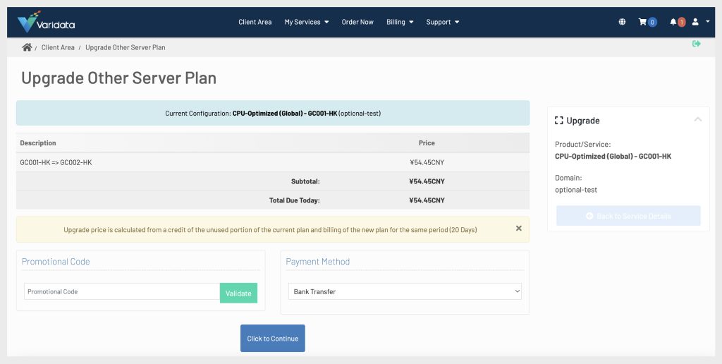Focus the Promotional Code field
Viewport: 722px width, 364px height.
pos(122,291)
